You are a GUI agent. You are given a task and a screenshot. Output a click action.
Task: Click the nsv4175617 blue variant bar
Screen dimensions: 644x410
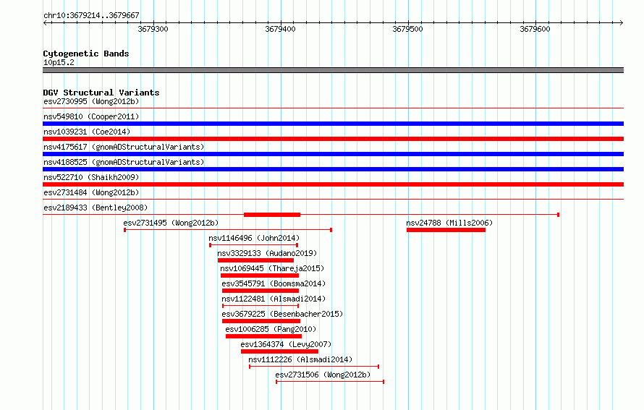[333, 154]
